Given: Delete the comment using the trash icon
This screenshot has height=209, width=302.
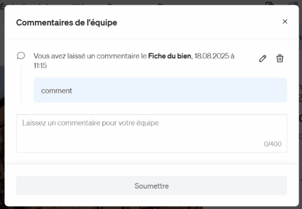Looking at the screenshot, I should coord(280,58).
